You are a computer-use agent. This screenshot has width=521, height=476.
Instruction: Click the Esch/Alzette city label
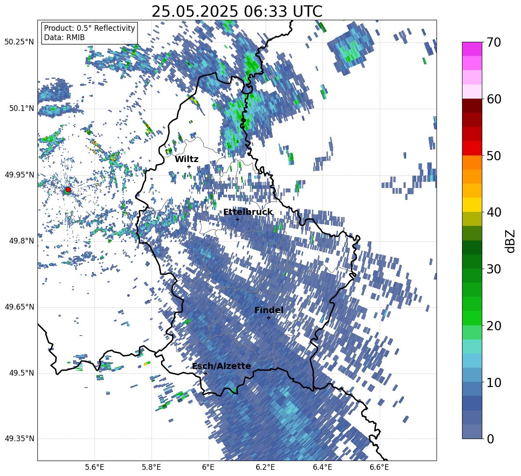coord(222,366)
